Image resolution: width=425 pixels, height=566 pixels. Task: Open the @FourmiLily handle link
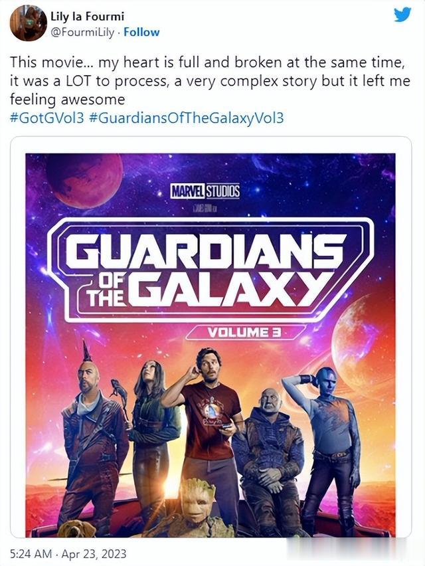[x=82, y=32]
